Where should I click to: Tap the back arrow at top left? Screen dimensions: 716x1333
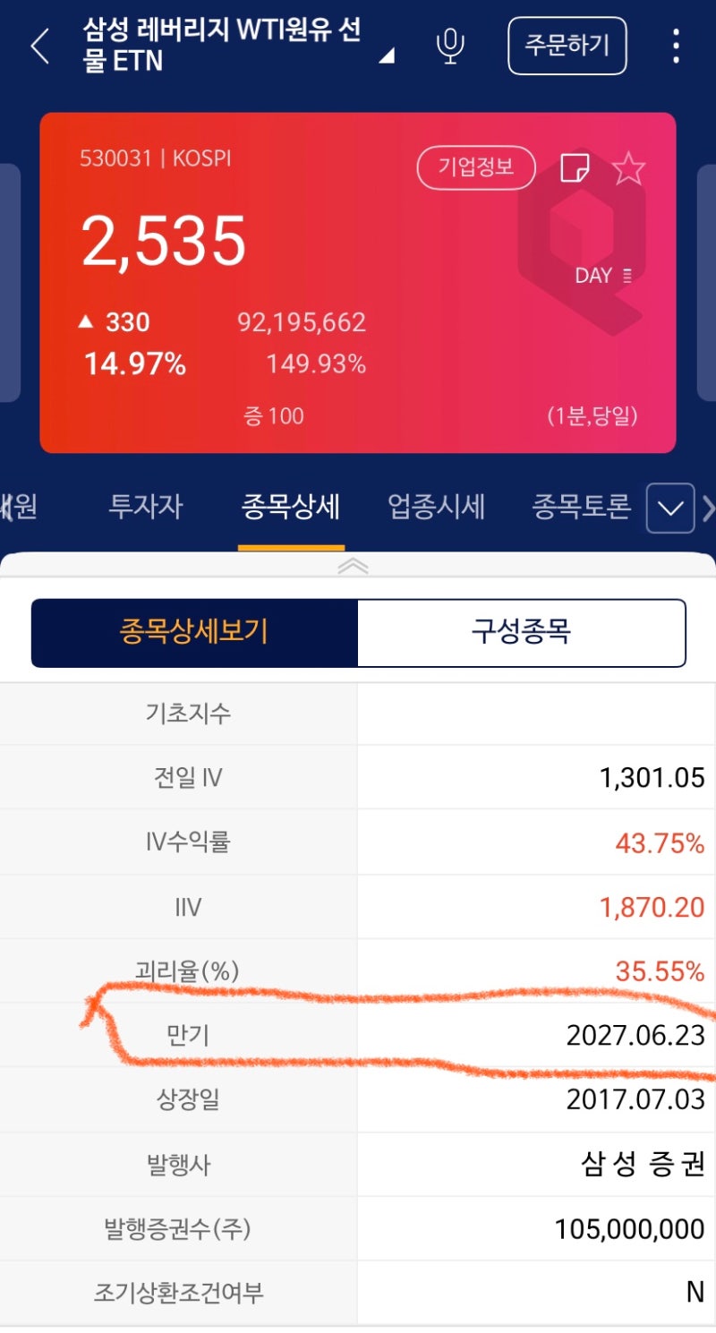39,45
